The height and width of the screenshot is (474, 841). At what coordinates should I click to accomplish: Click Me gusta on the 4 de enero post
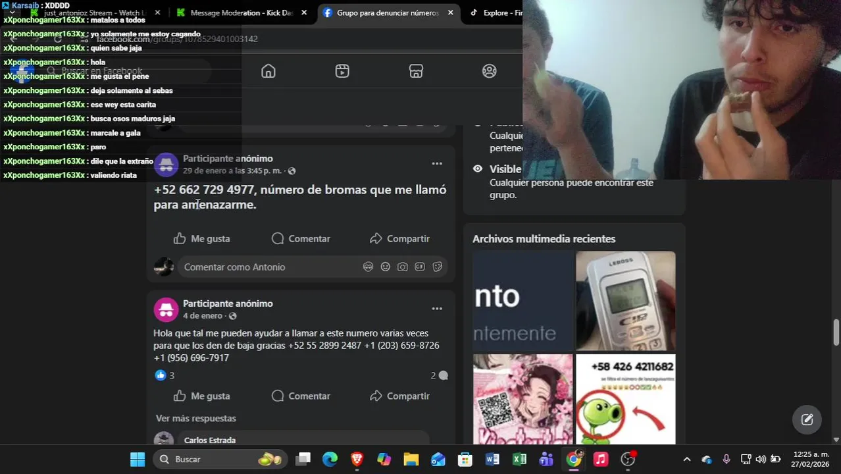pos(201,396)
